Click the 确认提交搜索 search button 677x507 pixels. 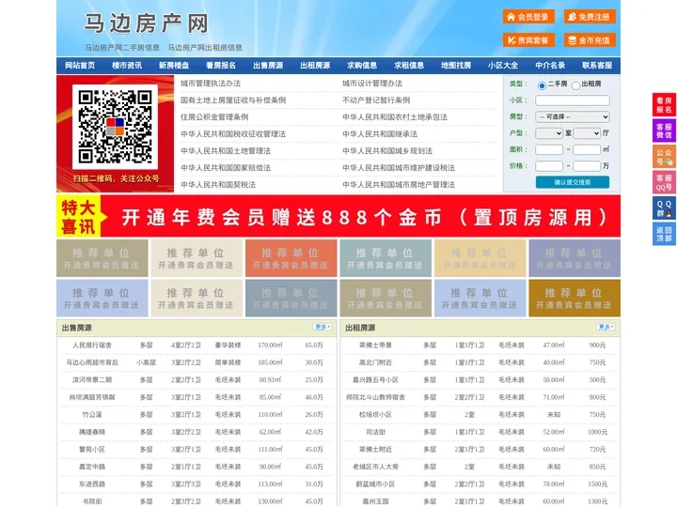pyautogui.click(x=573, y=182)
